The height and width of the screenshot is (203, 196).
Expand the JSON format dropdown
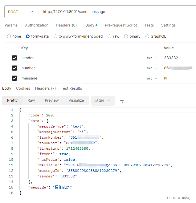[x=103, y=101]
